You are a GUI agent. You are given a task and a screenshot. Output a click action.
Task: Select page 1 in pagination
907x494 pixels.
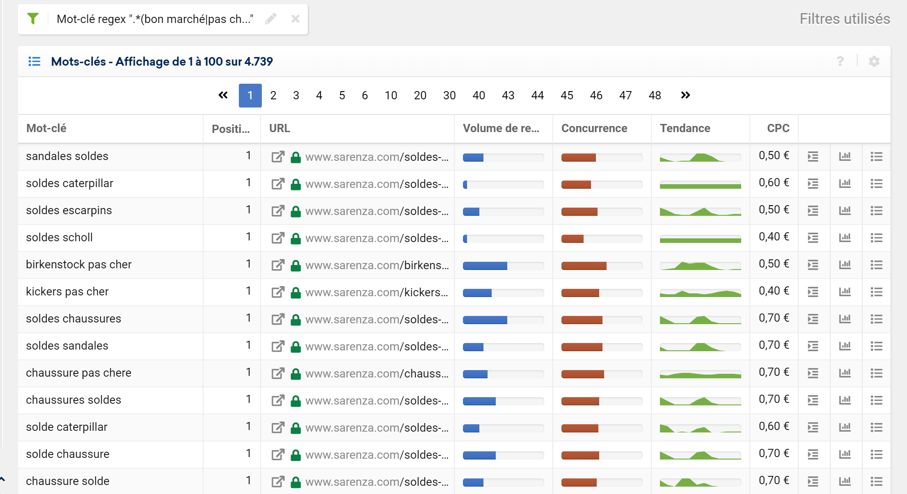point(250,96)
